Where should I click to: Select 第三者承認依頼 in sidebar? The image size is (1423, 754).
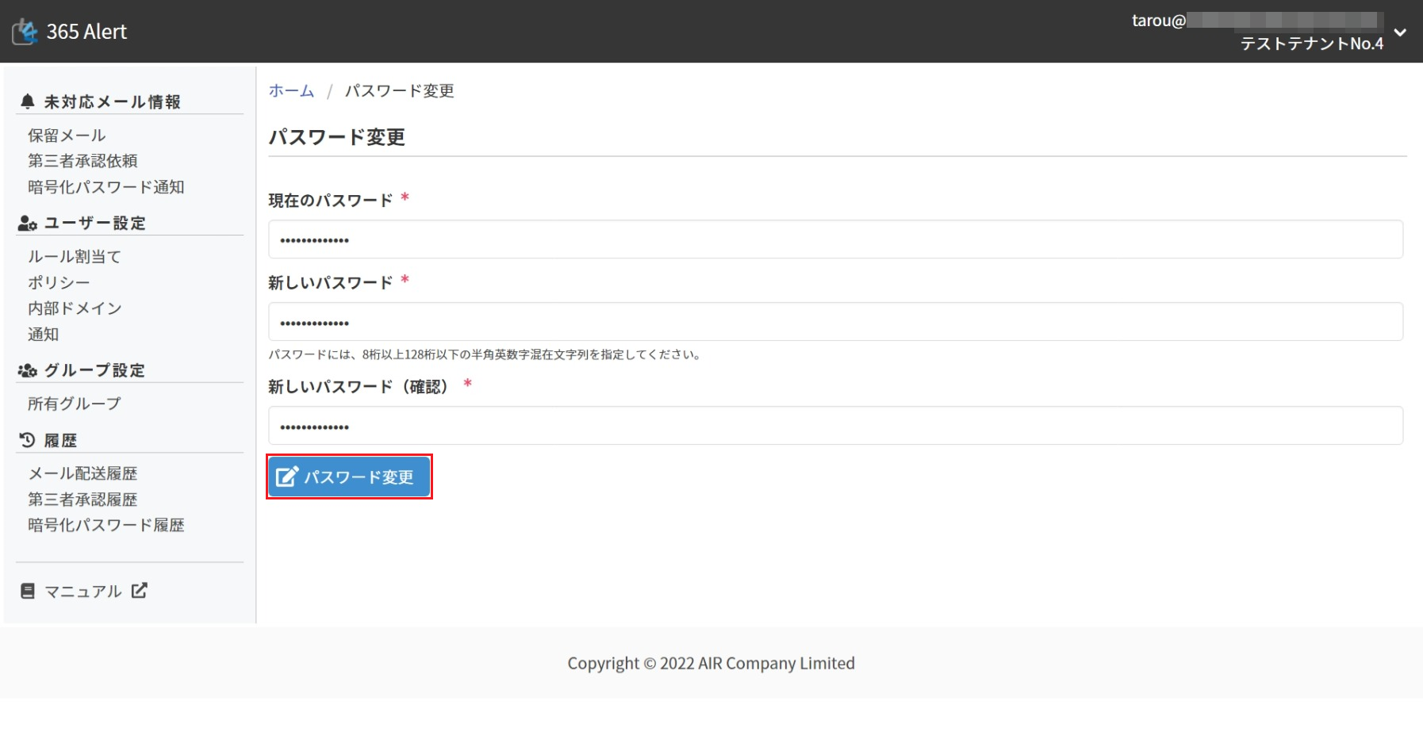click(x=82, y=161)
